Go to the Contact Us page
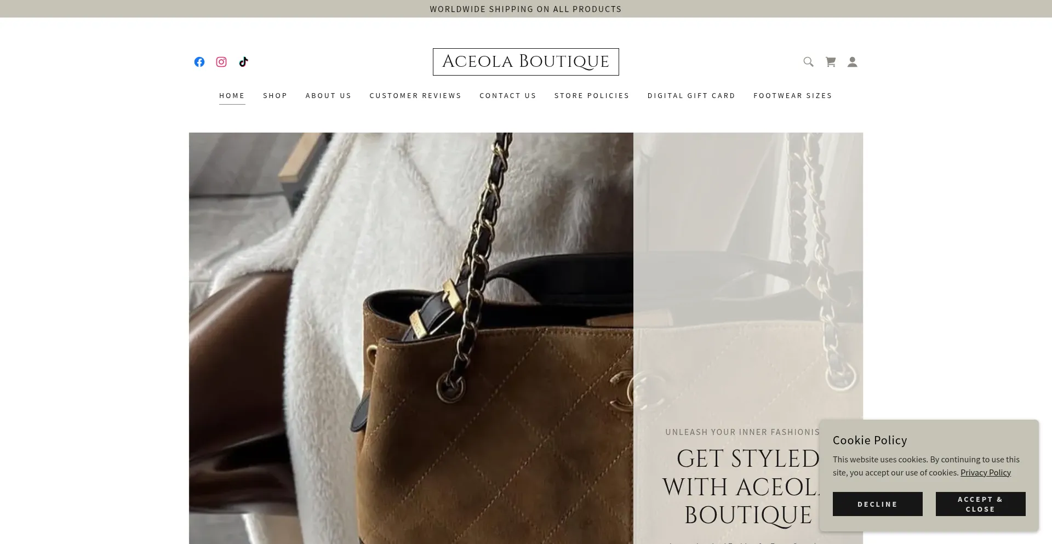 click(x=508, y=95)
